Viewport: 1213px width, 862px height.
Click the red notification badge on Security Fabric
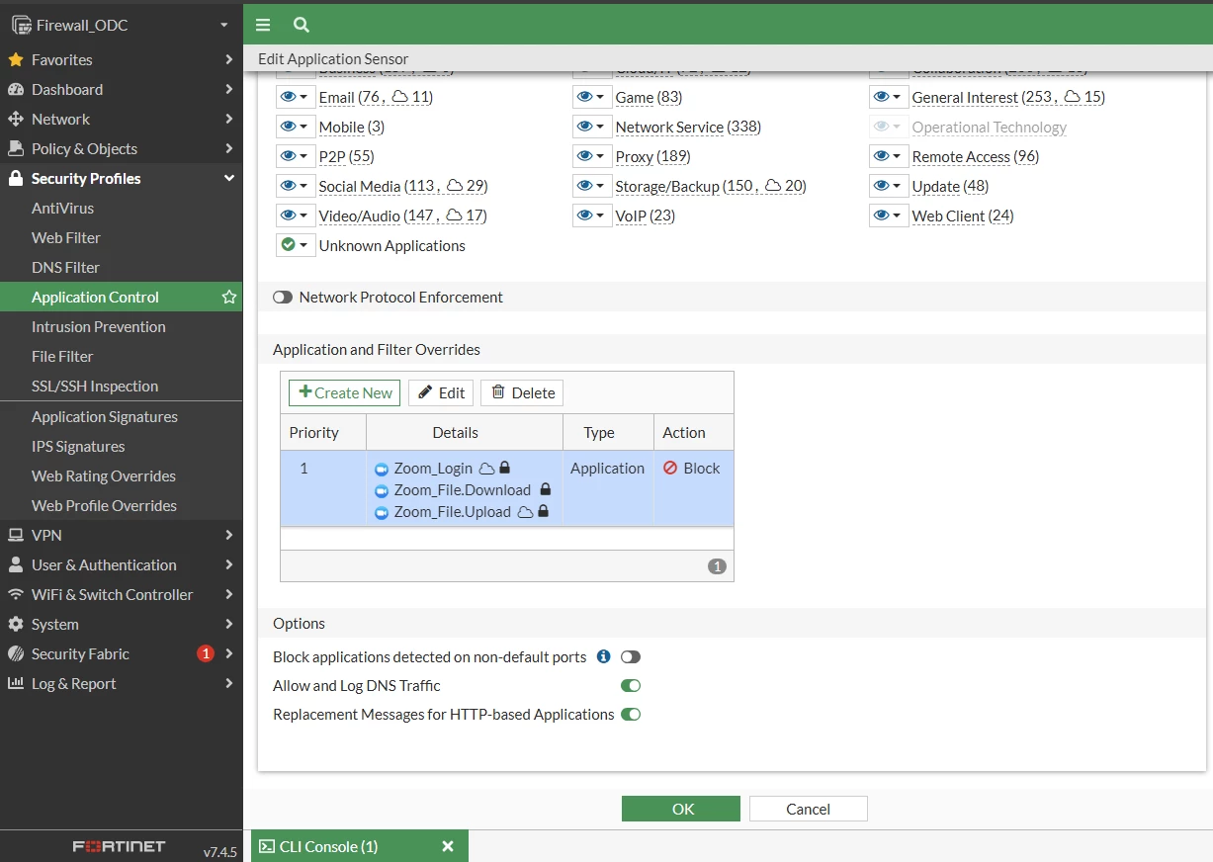[206, 653]
